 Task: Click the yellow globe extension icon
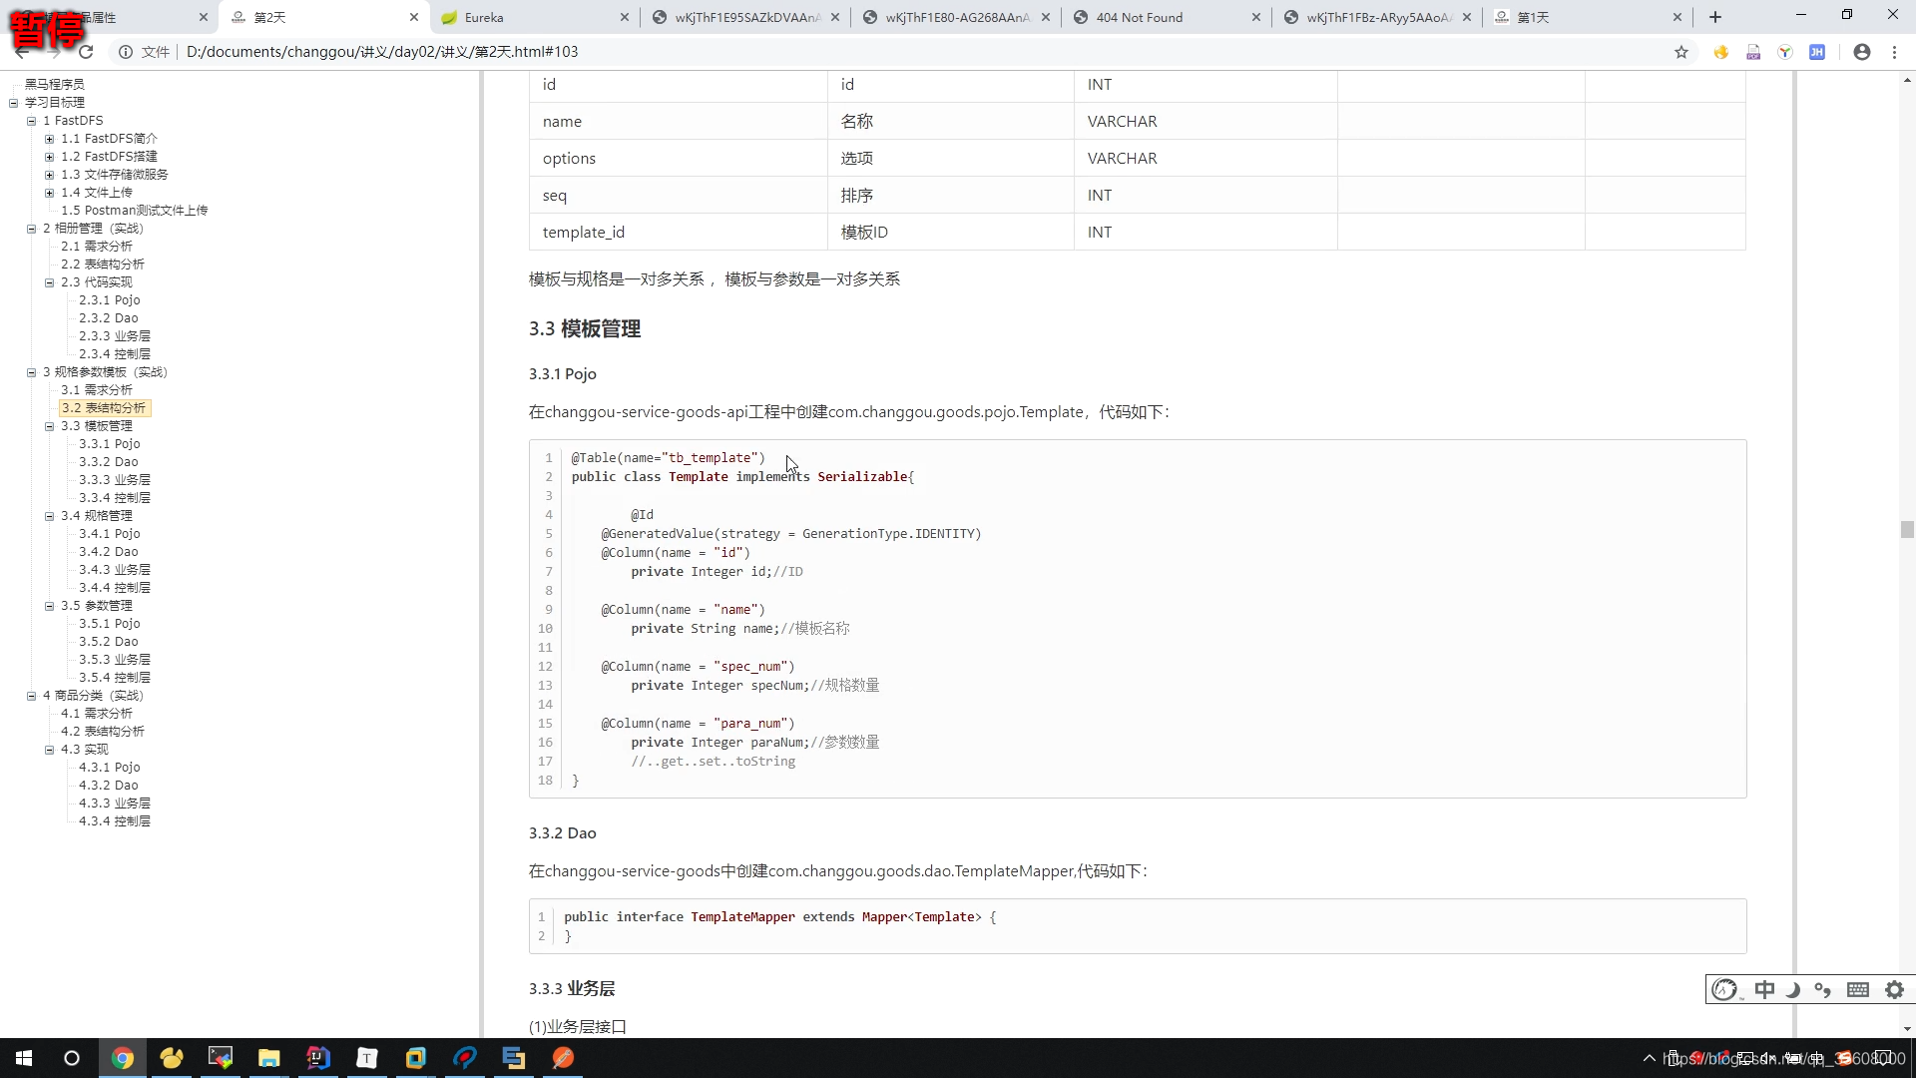tap(1721, 52)
